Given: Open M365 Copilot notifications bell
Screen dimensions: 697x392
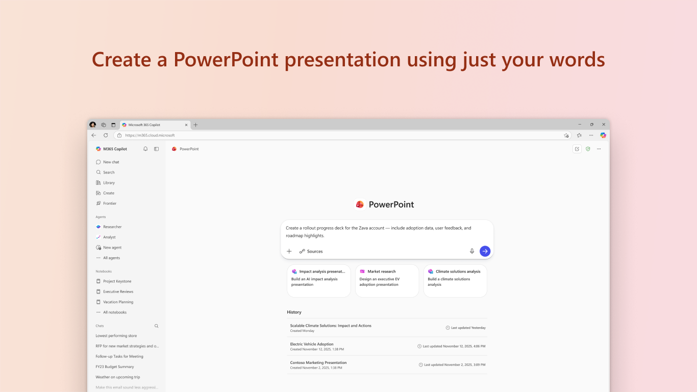Looking at the screenshot, I should [x=145, y=149].
